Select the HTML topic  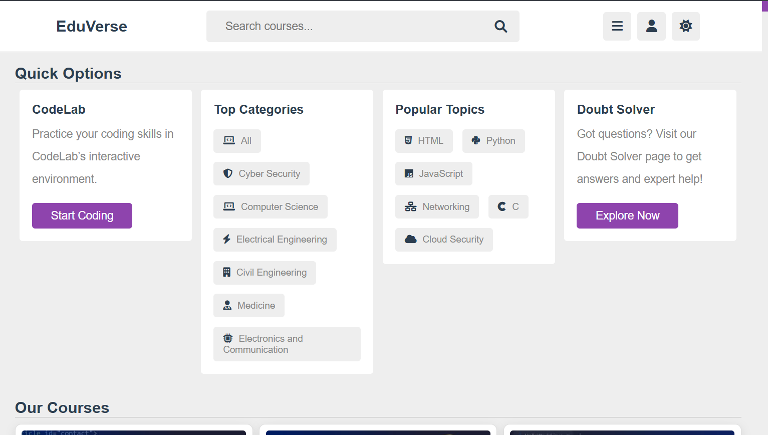pos(424,141)
